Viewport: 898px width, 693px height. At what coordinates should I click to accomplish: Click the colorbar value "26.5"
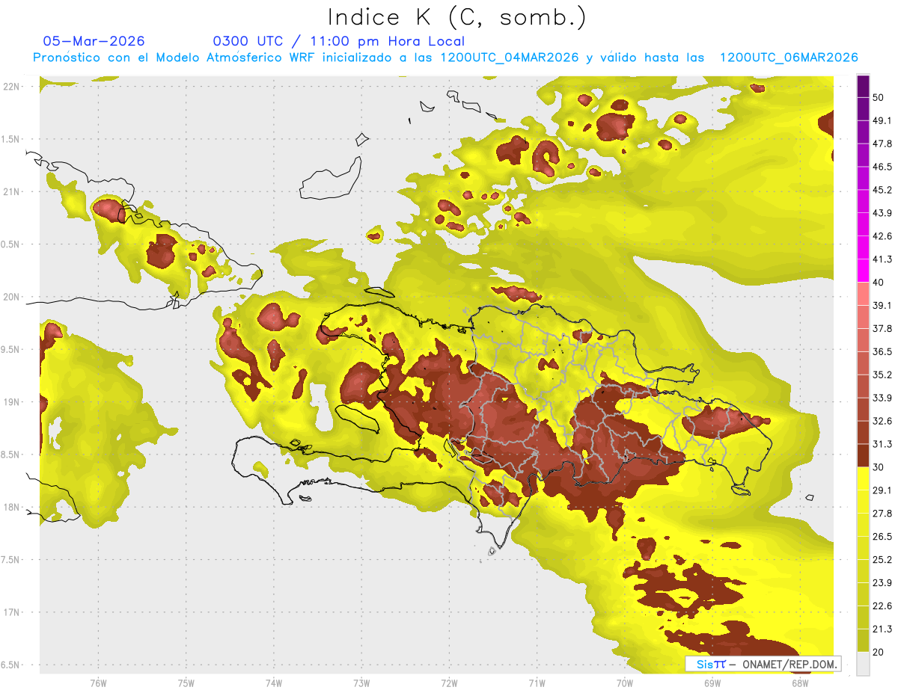[882, 537]
